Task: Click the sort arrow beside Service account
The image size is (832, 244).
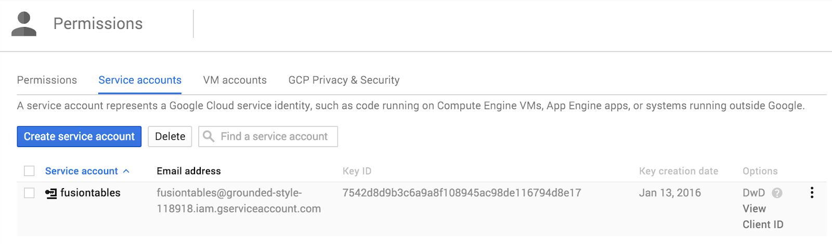Action: [x=126, y=171]
